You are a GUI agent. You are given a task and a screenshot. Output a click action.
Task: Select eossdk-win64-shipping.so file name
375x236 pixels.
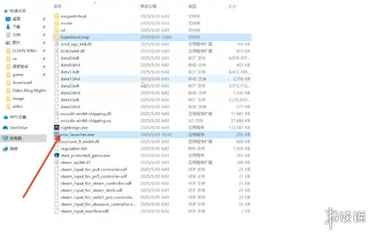pos(86,121)
